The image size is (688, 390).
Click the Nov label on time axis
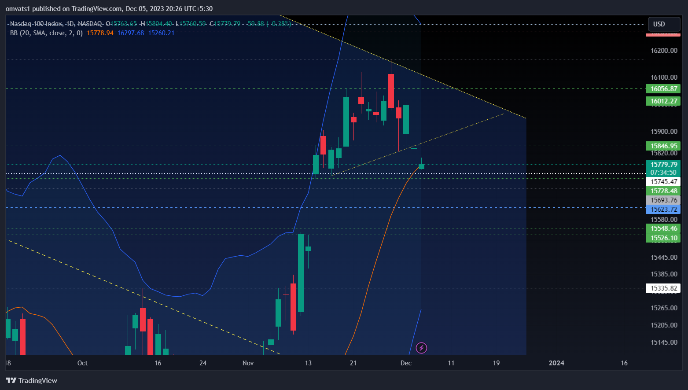[x=248, y=363]
